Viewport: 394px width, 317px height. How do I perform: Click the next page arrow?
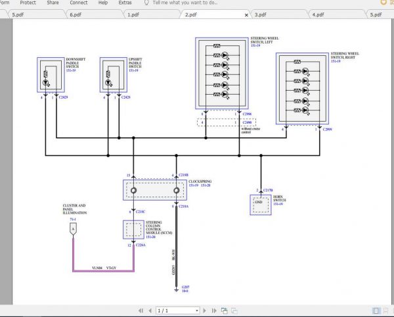pyautogui.click(x=204, y=310)
